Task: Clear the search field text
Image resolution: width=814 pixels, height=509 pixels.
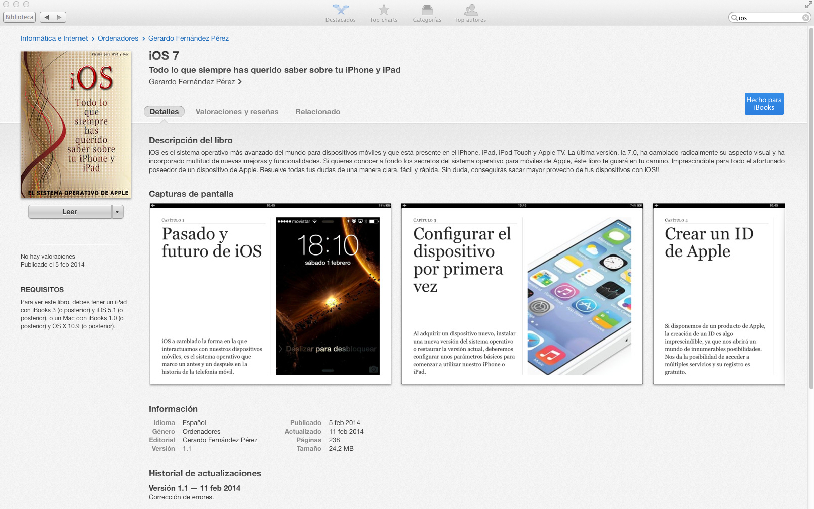Action: (805, 18)
